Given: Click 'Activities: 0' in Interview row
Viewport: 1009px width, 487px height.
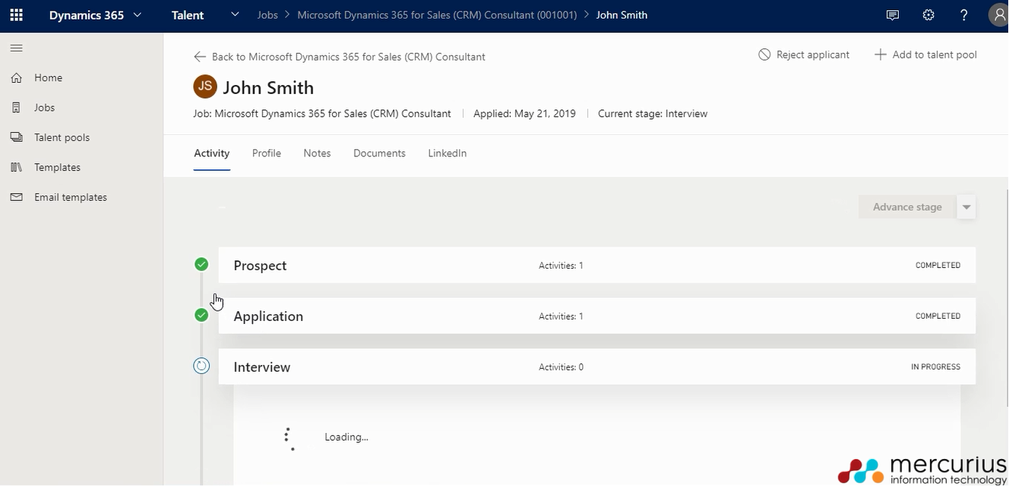Looking at the screenshot, I should [x=561, y=367].
